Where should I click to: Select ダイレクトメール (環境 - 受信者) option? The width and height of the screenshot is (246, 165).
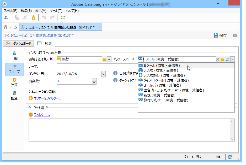point(186,80)
